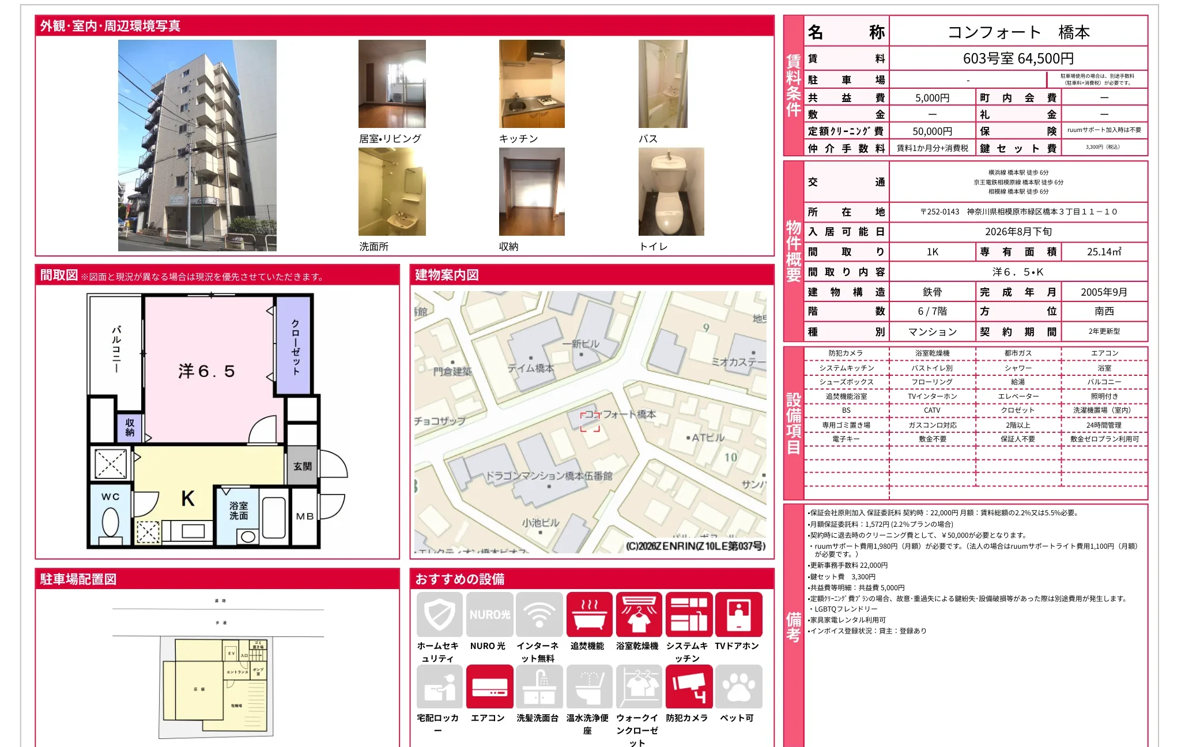1185x747 pixels.
Task: Click the 建物構造 value 鉄骨
Action: pyautogui.click(x=932, y=292)
